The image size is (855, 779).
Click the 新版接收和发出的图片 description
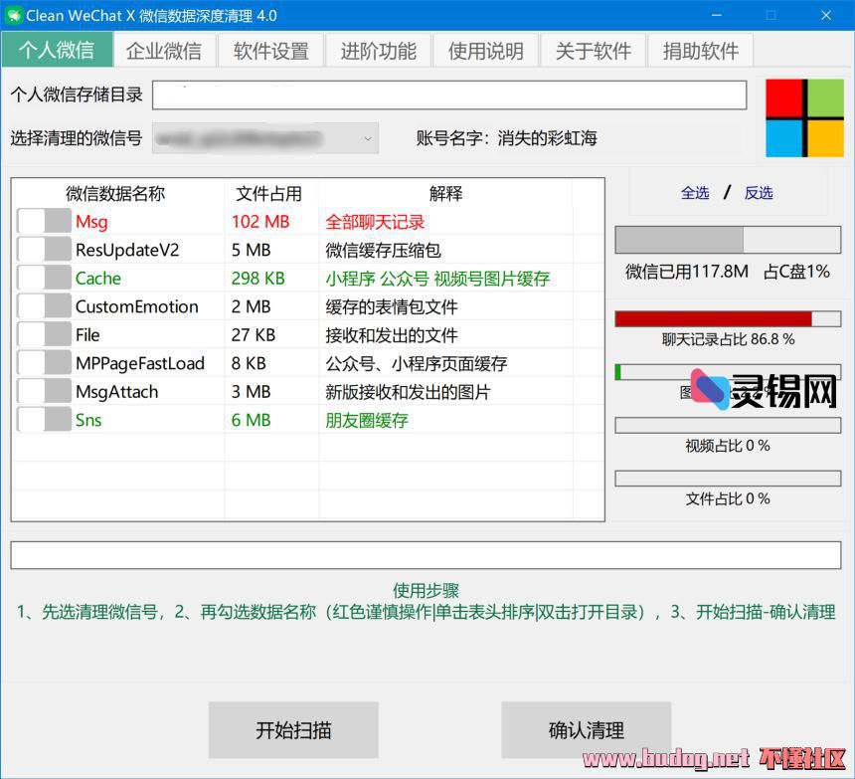408,392
